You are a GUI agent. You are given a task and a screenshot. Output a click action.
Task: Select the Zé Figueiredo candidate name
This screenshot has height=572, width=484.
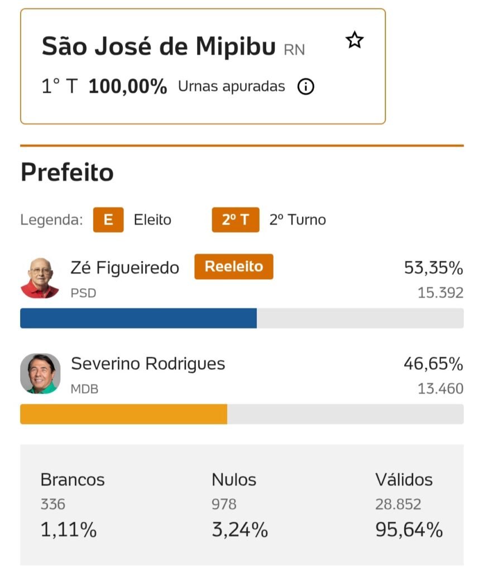click(125, 268)
